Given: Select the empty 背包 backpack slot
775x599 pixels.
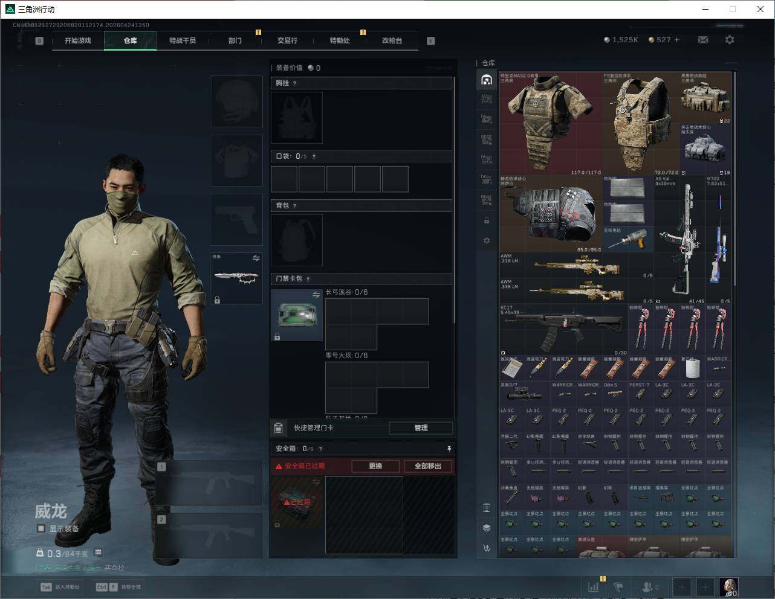Looking at the screenshot, I should pos(297,240).
